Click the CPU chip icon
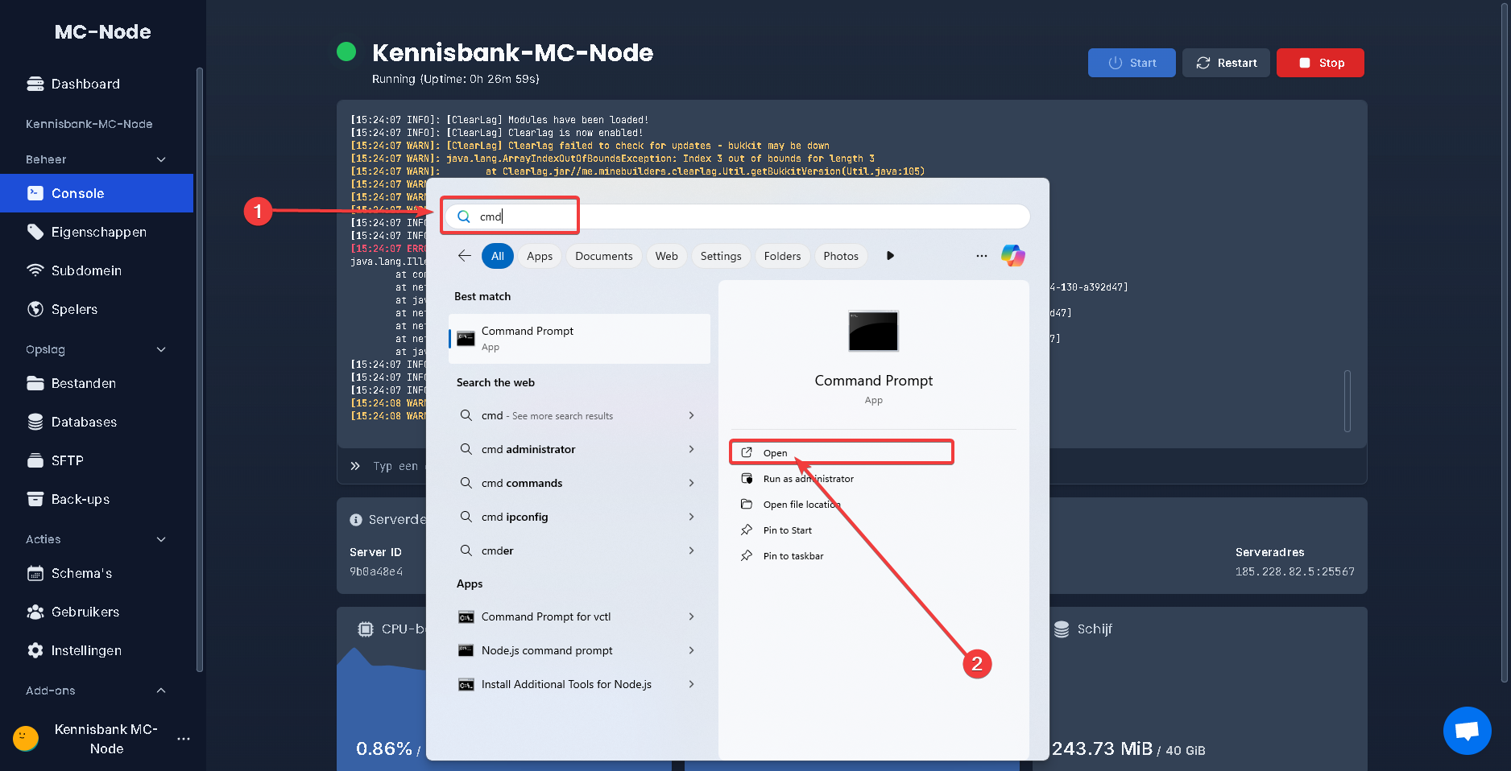The image size is (1511, 771). point(366,629)
